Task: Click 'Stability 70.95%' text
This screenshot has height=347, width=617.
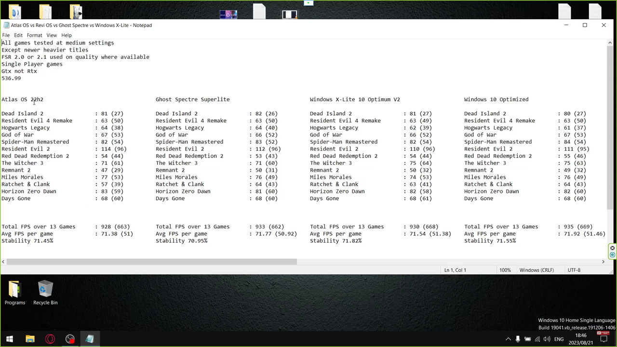Action: click(182, 240)
